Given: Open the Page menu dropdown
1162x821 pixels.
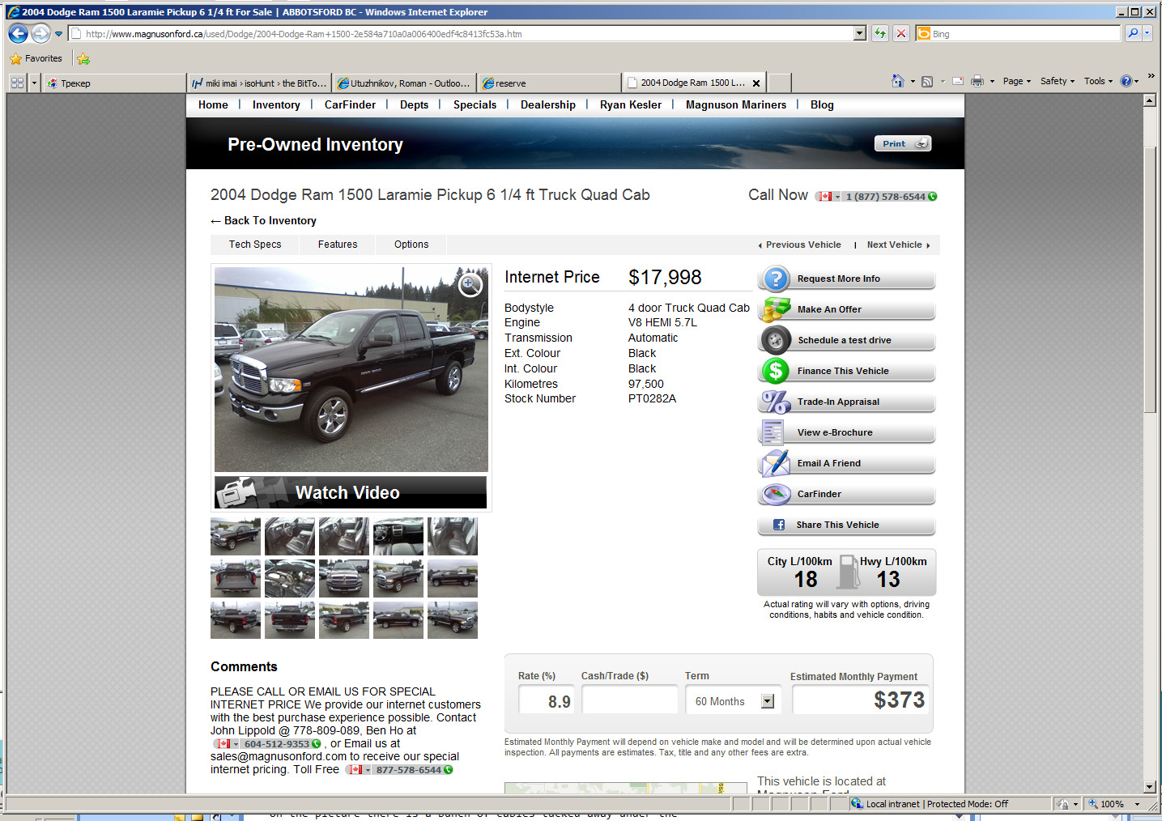Looking at the screenshot, I should tap(1016, 81).
